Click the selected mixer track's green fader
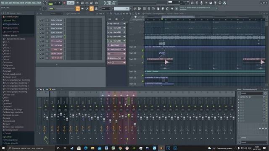The height and width of the screenshot is (151, 269). click(x=129, y=116)
